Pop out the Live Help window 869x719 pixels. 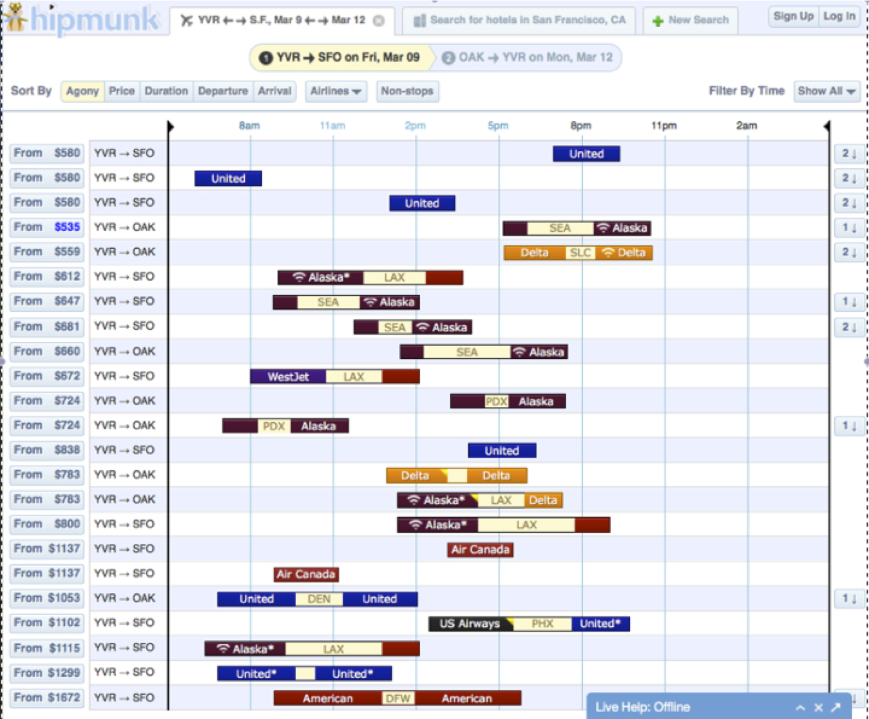click(x=835, y=707)
